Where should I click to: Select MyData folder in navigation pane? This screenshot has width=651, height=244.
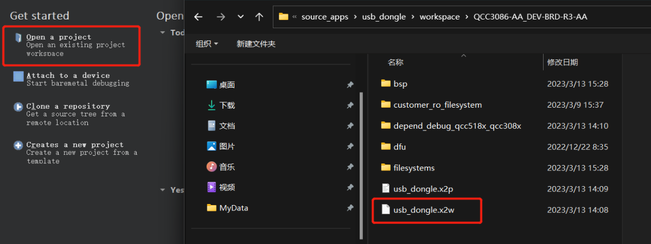coord(227,208)
